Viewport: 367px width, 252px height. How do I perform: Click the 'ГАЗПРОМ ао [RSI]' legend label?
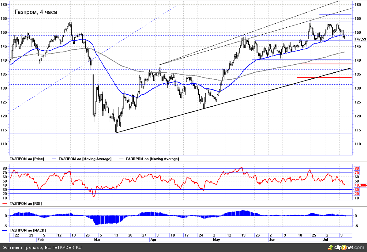26,204
